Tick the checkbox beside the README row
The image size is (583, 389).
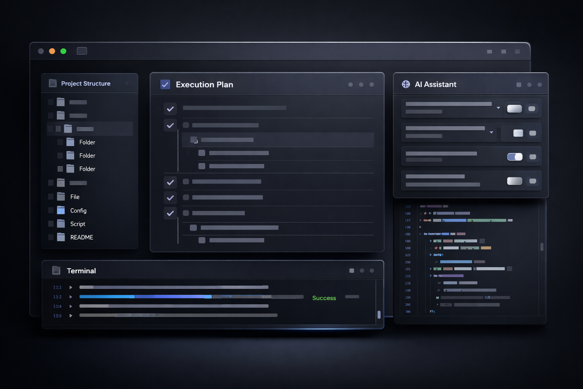[51, 237]
